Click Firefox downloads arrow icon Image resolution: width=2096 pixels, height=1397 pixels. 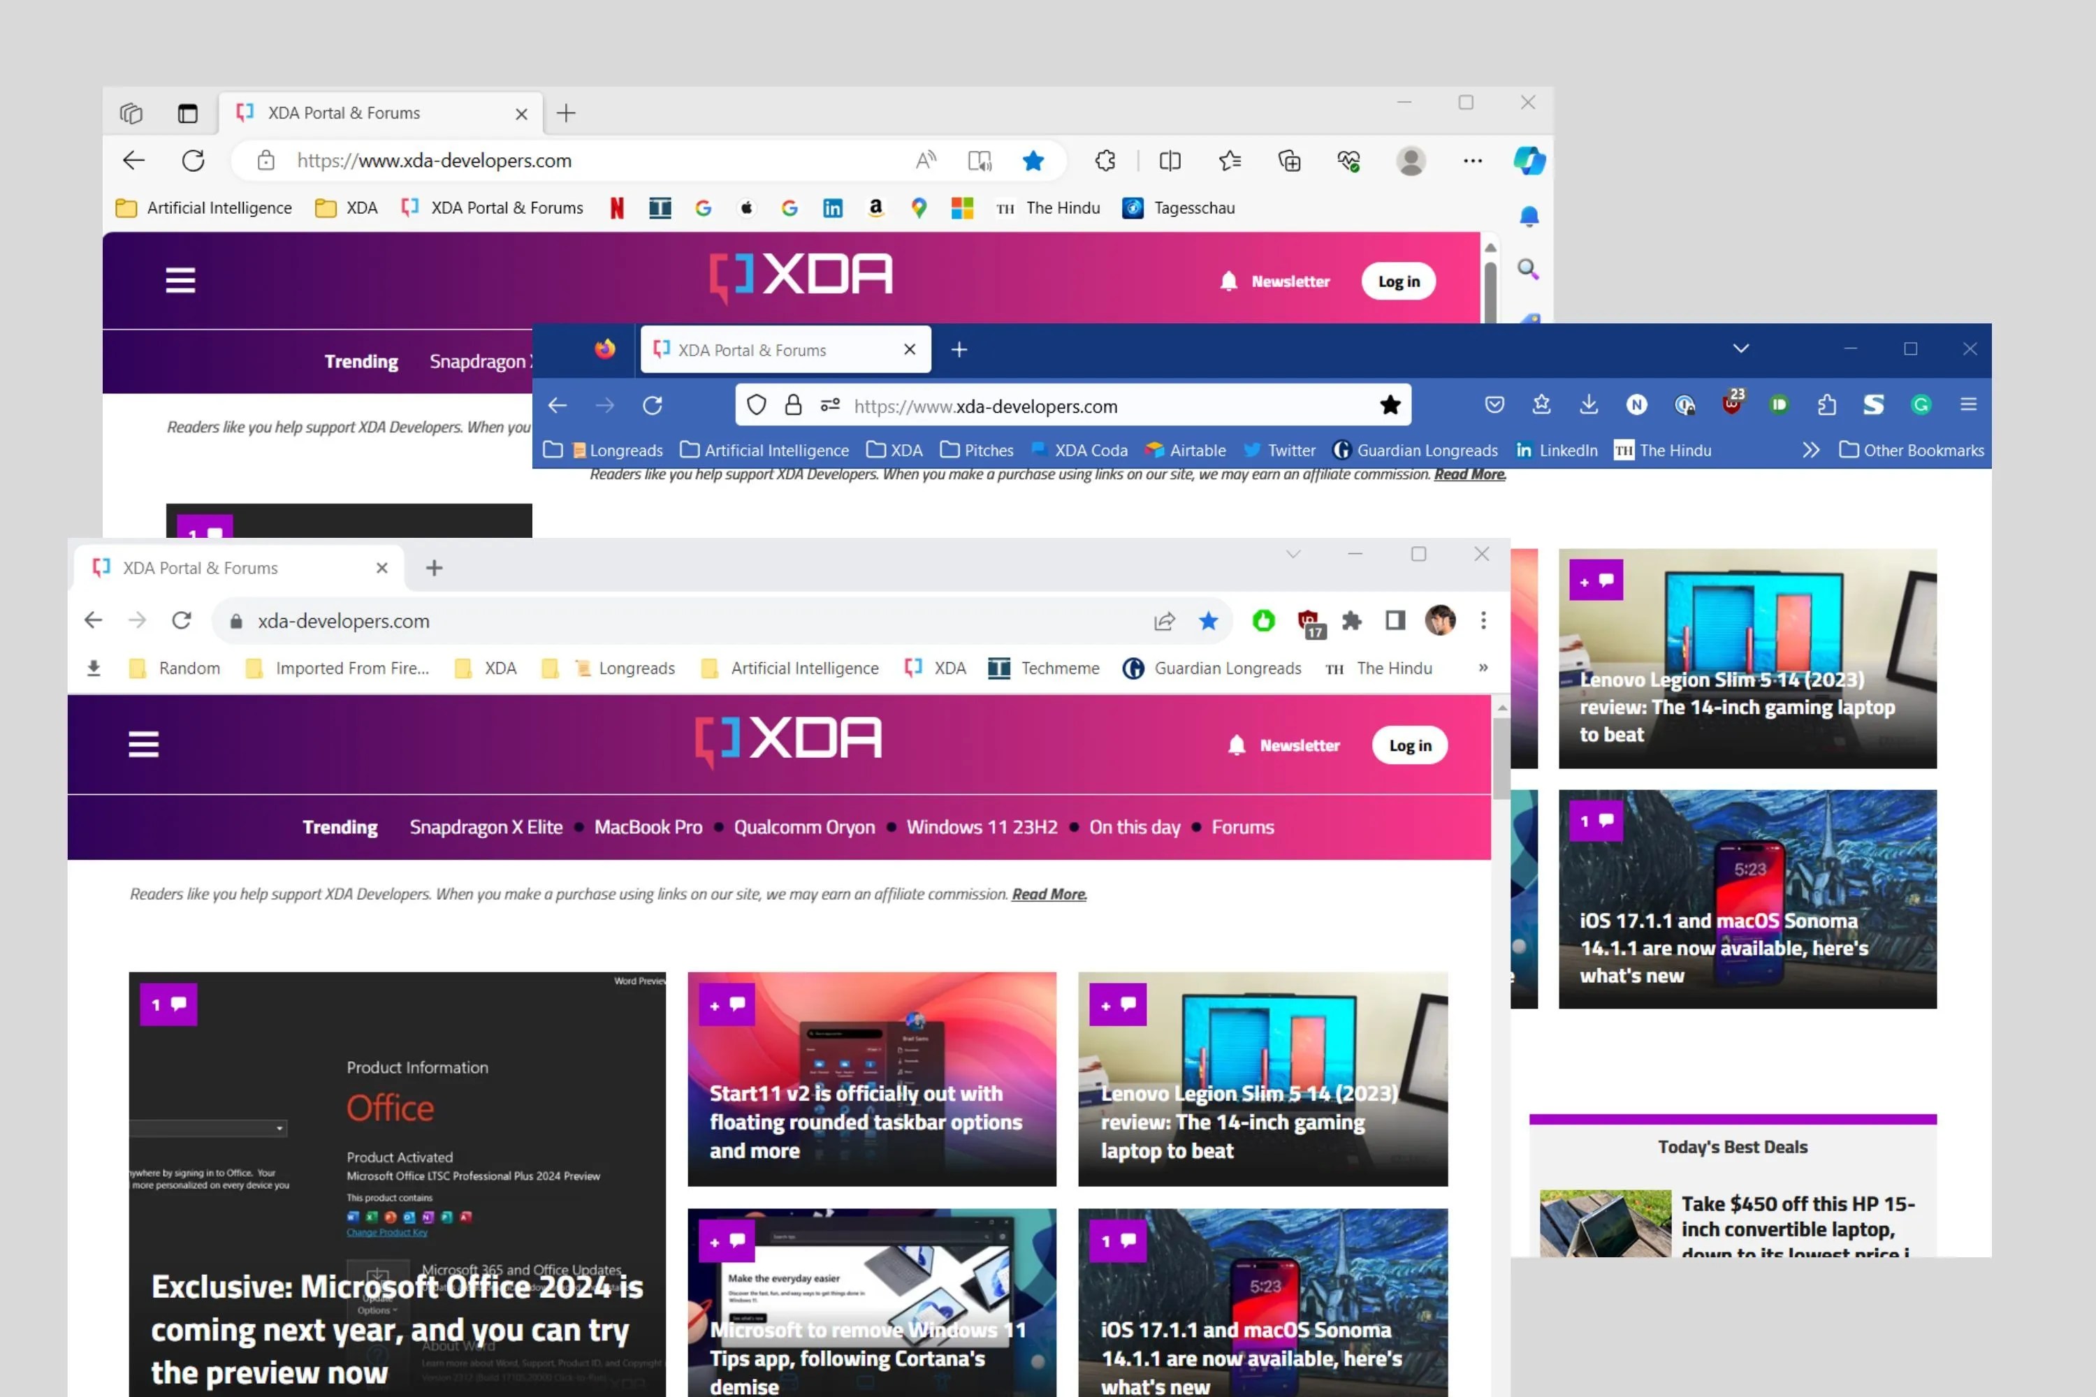coord(1588,405)
